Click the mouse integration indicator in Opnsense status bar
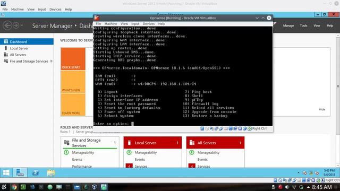 (245, 128)
